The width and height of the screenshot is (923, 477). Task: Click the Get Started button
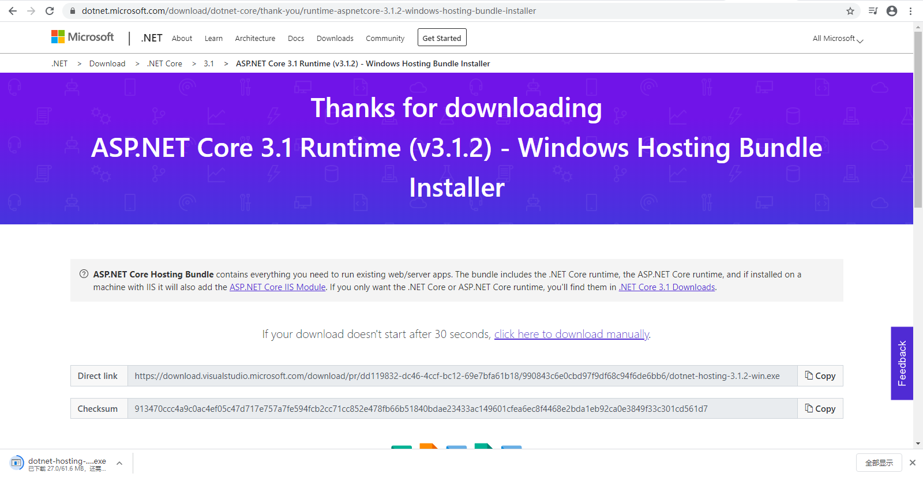442,37
